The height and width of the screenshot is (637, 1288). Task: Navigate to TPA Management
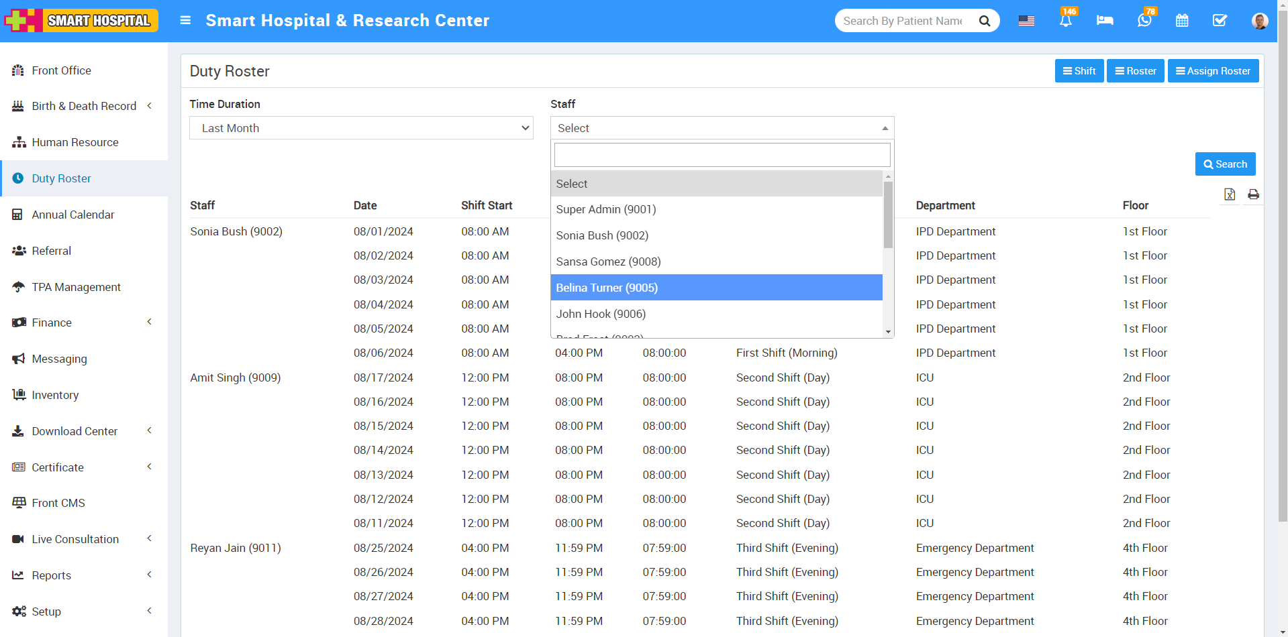(x=76, y=287)
